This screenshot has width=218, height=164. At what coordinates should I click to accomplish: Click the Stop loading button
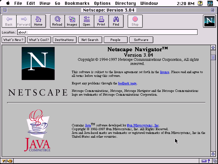click(135, 21)
